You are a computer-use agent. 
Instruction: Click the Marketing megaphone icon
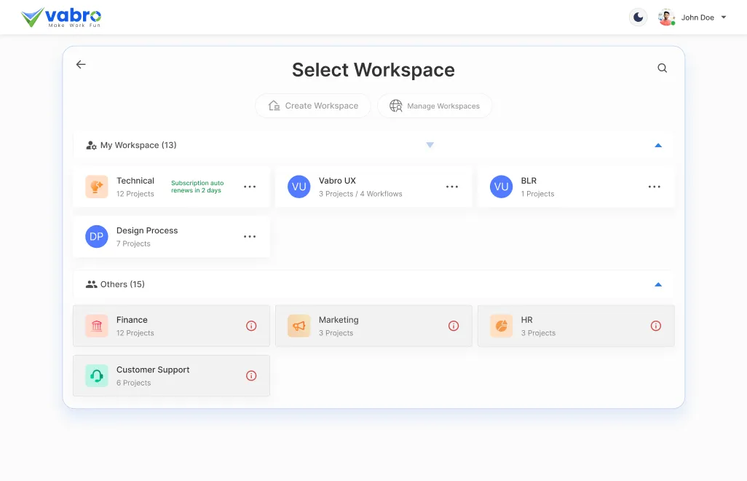pyautogui.click(x=299, y=326)
